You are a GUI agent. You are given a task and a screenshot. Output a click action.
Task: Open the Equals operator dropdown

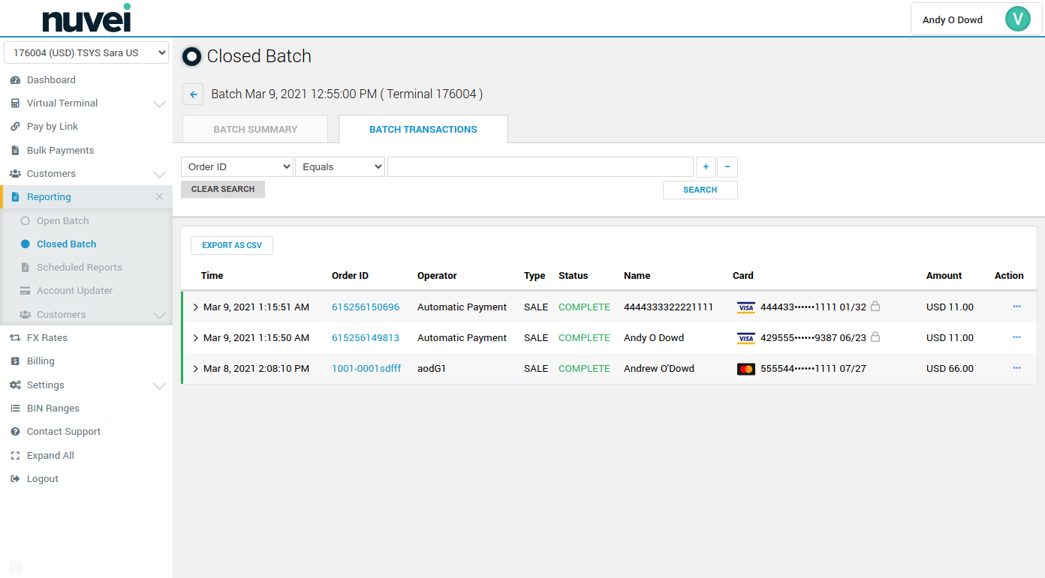(x=340, y=166)
